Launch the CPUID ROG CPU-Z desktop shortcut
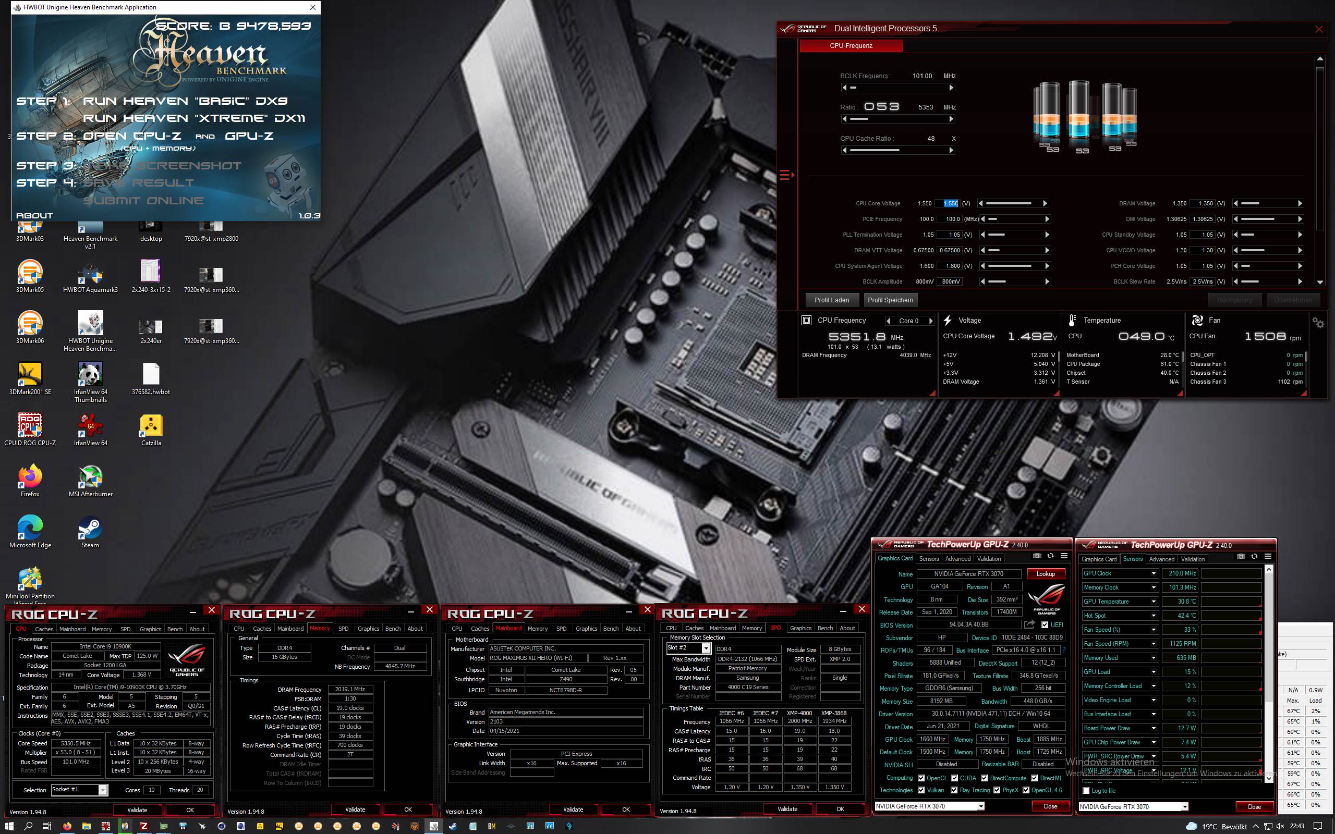This screenshot has width=1335, height=834. (30, 429)
